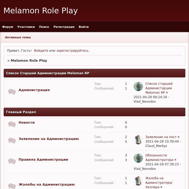Click the forum icon next to Заявление на Администрацию
This screenshot has width=189, height=189.
pos(12,140)
